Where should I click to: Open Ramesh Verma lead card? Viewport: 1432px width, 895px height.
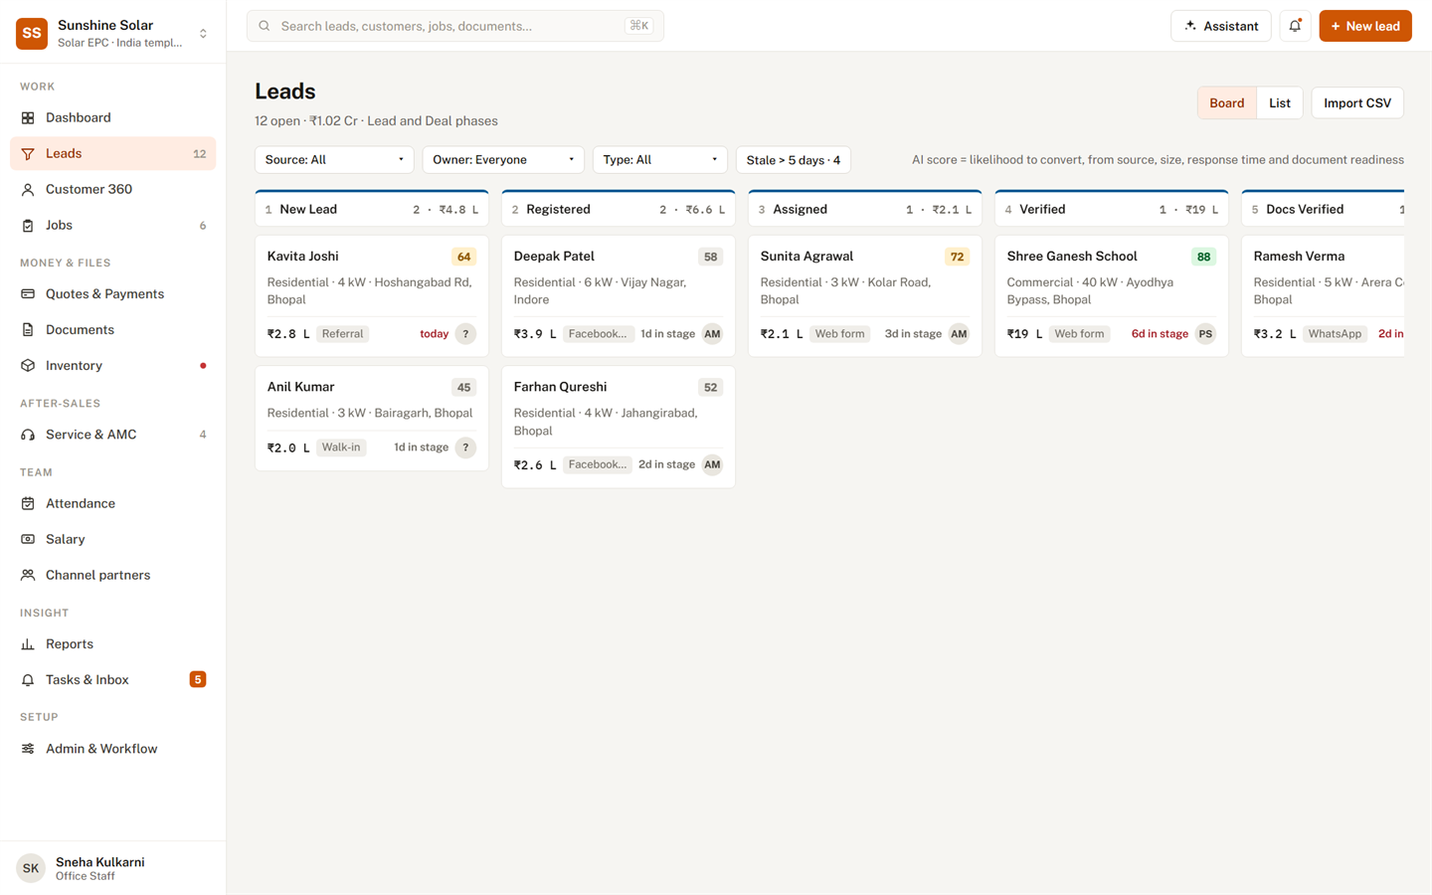click(x=1323, y=295)
